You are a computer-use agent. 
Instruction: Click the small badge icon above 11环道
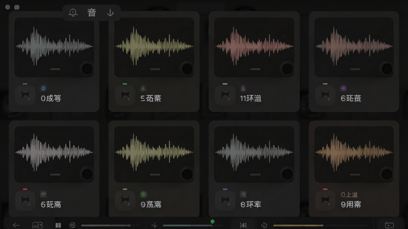pos(243,89)
